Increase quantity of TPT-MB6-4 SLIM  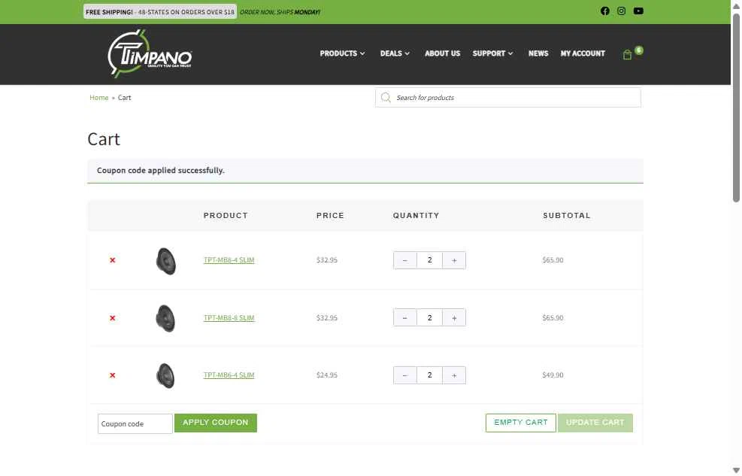coord(454,375)
